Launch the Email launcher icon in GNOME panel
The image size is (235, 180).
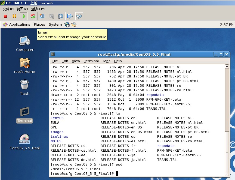coord(74,25)
